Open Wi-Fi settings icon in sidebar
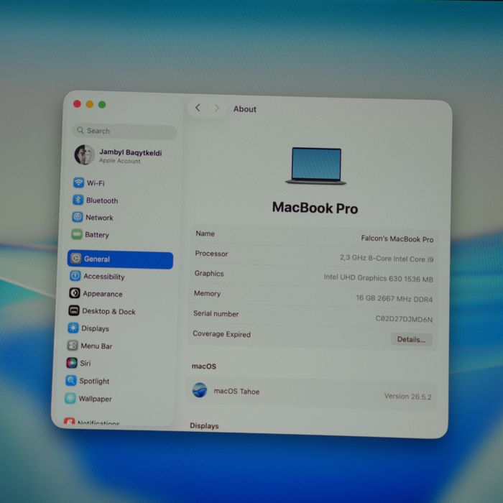This screenshot has width=503, height=503. (x=78, y=183)
